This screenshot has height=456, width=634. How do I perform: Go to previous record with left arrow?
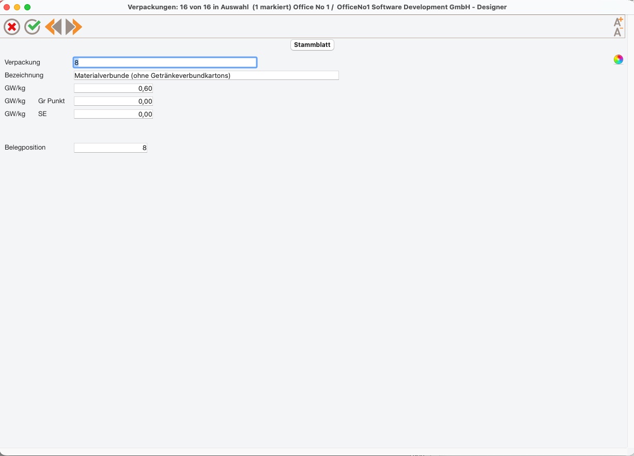pyautogui.click(x=53, y=27)
